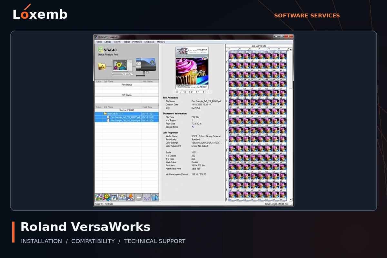The height and width of the screenshot is (258, 387).
Task: Click the Mark/Label value Disable
Action: pos(195,162)
